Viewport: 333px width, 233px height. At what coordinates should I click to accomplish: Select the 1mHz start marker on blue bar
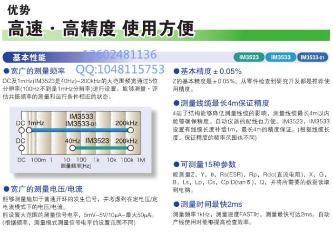pos(29,130)
